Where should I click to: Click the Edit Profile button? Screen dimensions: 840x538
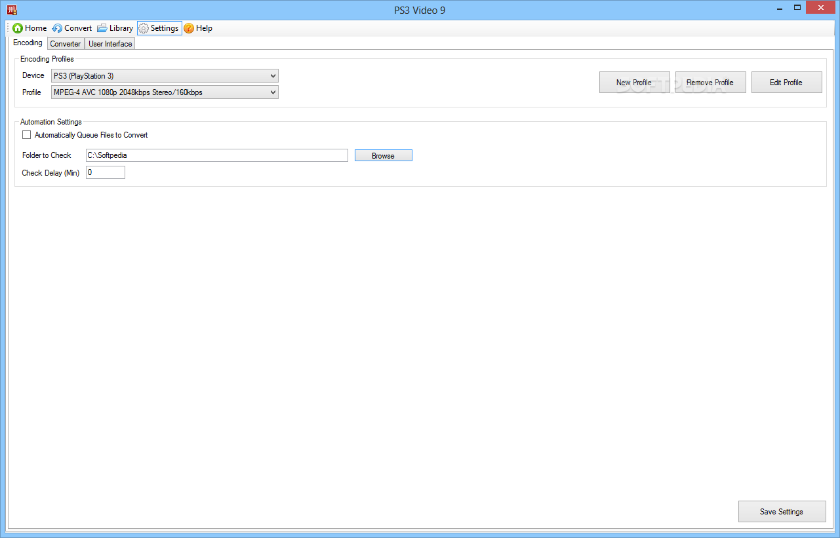click(786, 83)
